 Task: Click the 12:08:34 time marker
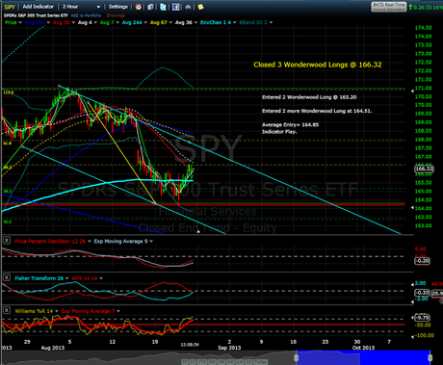190,345
